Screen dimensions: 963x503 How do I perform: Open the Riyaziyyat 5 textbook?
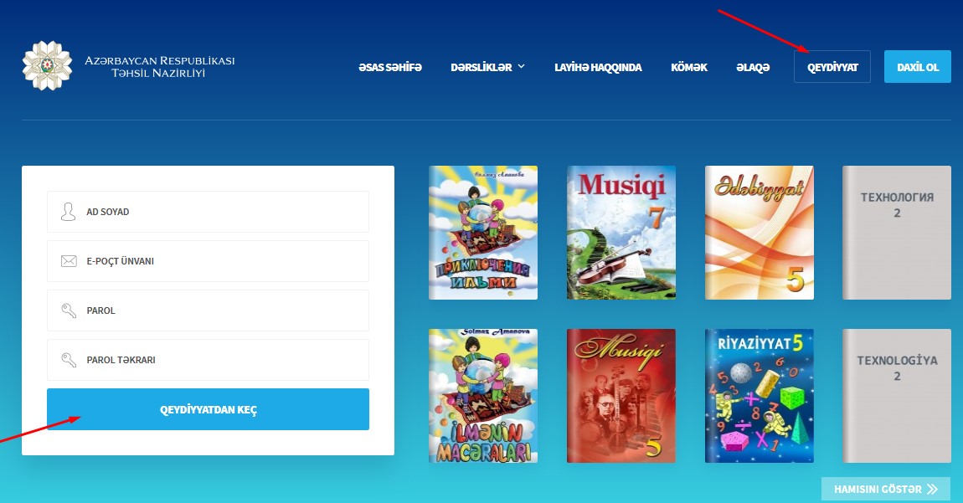759,395
